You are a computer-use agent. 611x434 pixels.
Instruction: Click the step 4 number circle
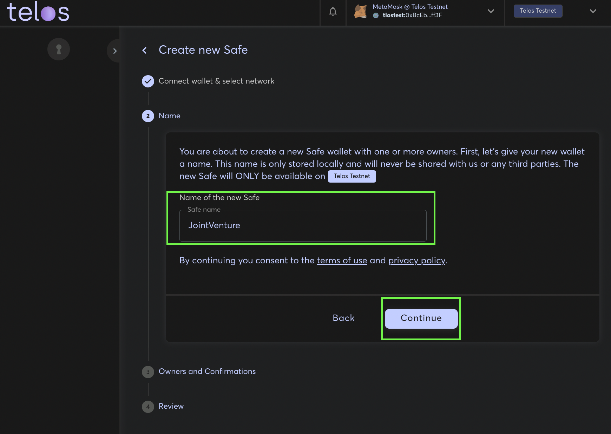click(148, 407)
